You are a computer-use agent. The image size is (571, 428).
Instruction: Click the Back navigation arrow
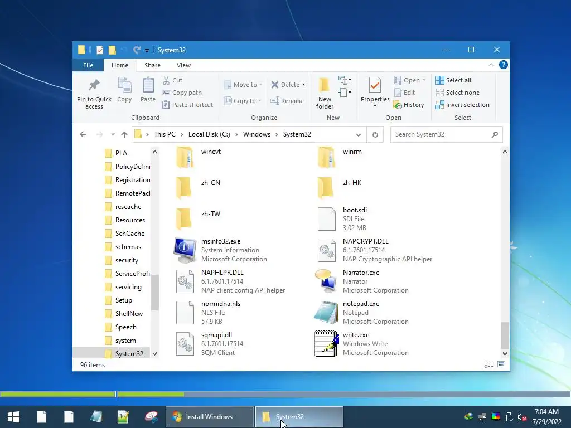(x=83, y=134)
